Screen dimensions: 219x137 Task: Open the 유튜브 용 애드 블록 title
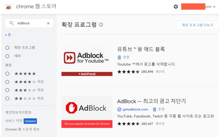coord(141,49)
